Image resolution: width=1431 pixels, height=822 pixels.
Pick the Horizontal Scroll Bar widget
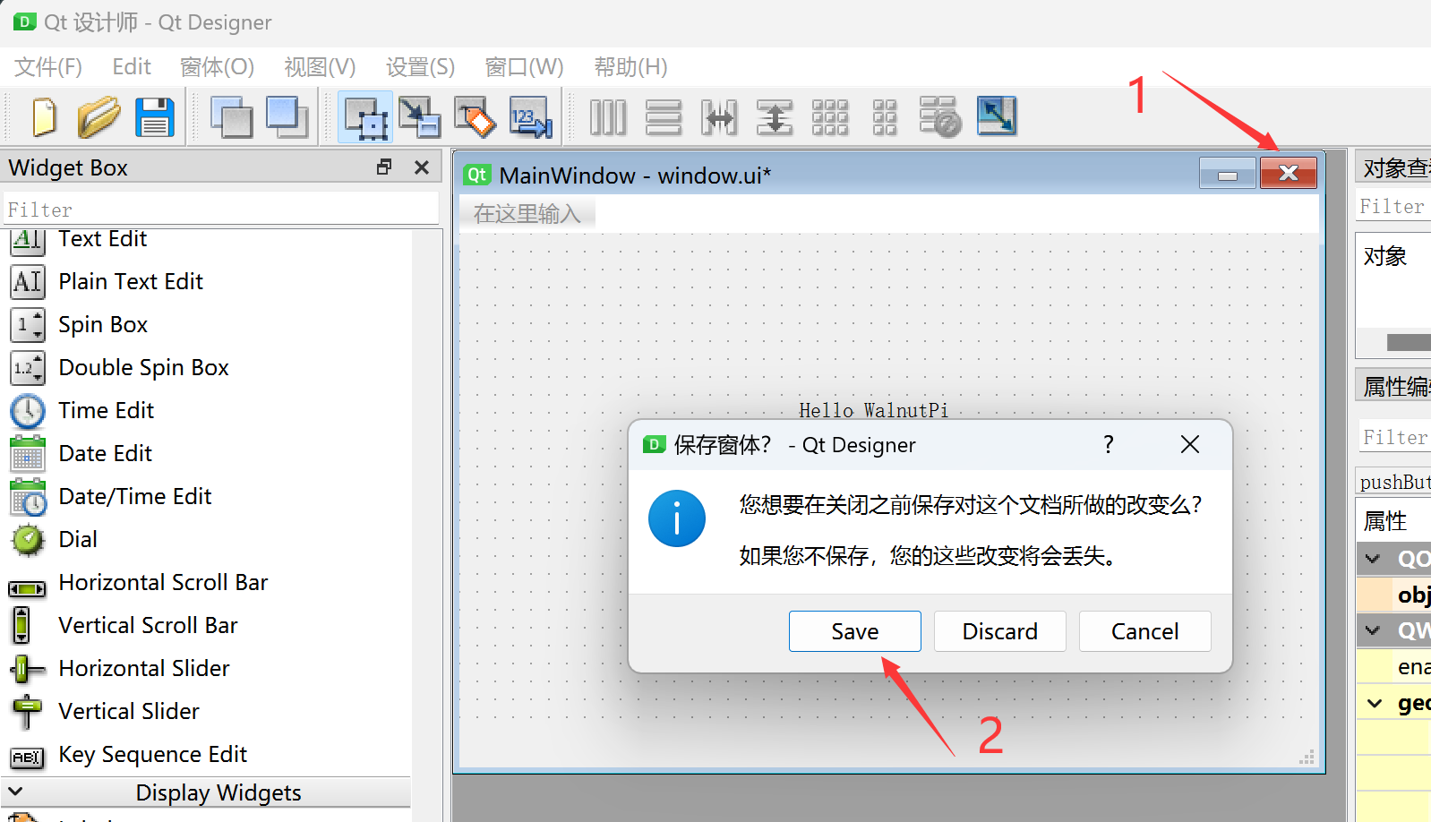[163, 583]
